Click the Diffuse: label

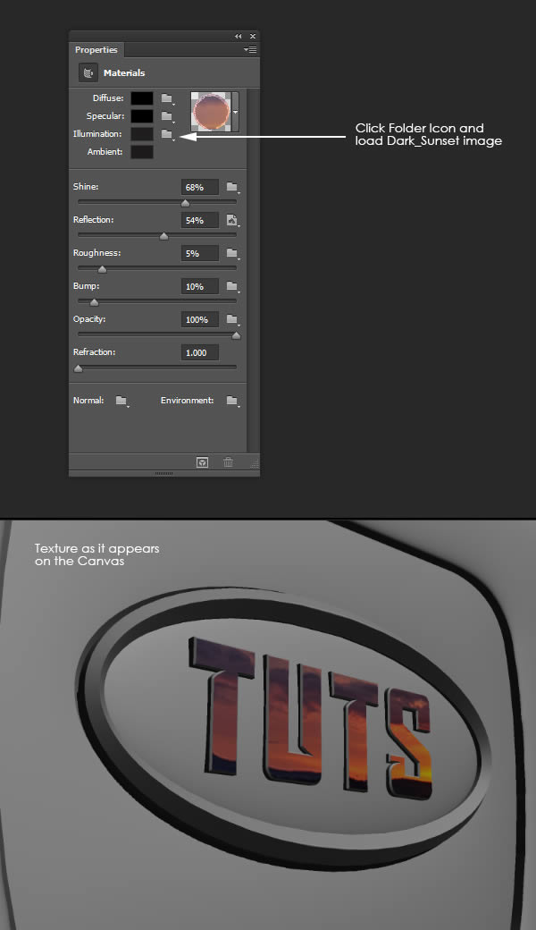[108, 98]
